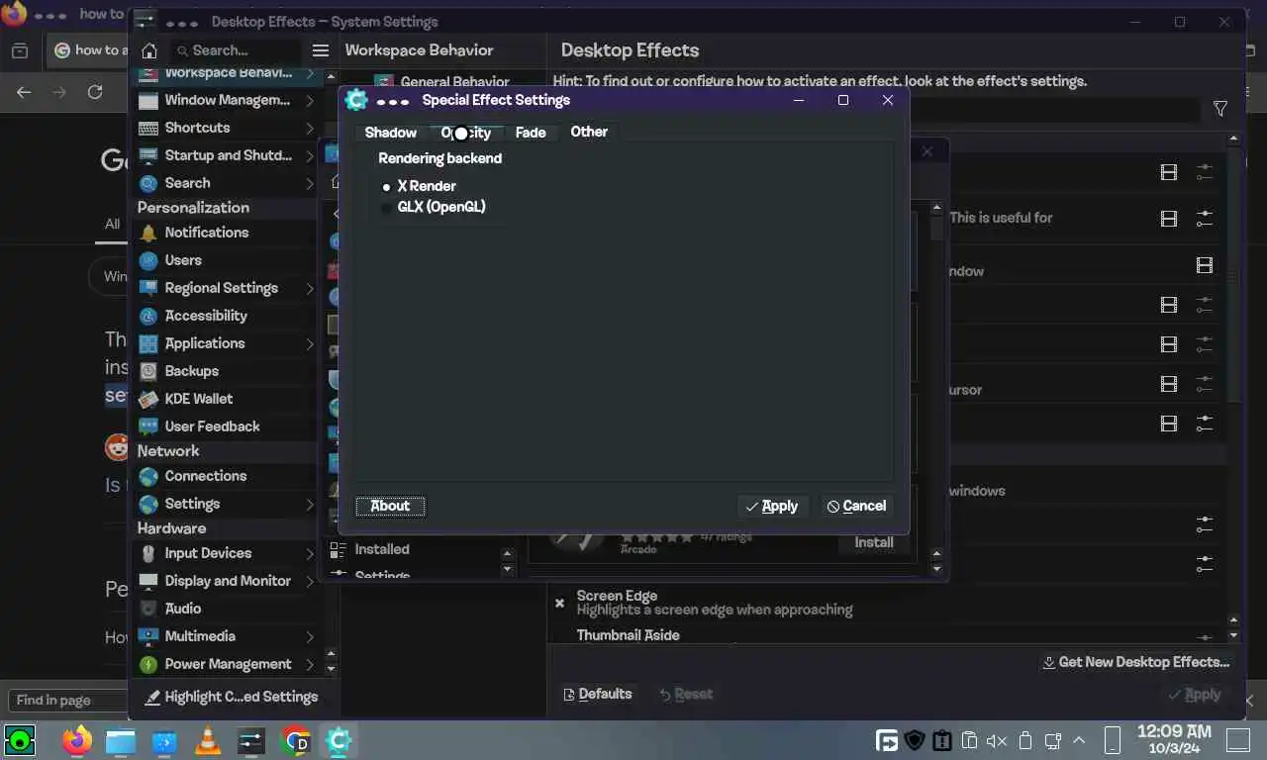Click Get New Desktop Effects button
Viewport: 1267px width, 760px height.
[x=1136, y=662]
